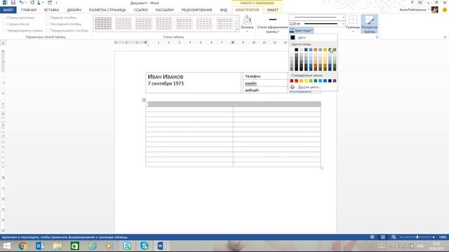Select the last visible table style thumbnail
Viewport: 449px width, 252px height.
pyautogui.click(x=224, y=23)
